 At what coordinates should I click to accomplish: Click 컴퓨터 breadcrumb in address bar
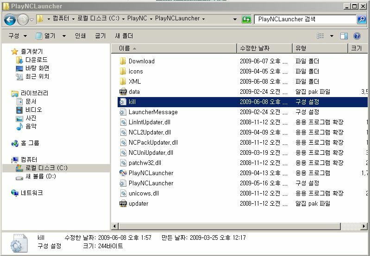click(x=61, y=18)
